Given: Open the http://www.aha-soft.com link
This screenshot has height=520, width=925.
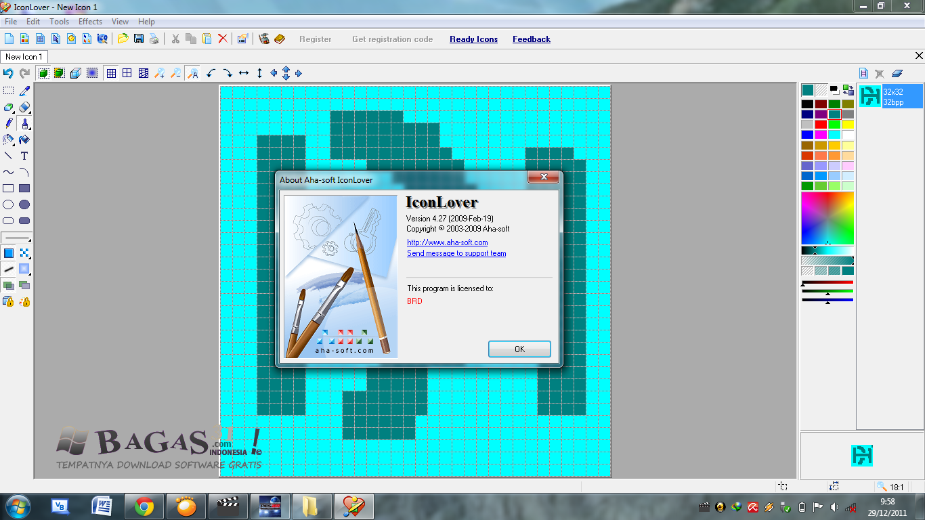Looking at the screenshot, I should 447,242.
